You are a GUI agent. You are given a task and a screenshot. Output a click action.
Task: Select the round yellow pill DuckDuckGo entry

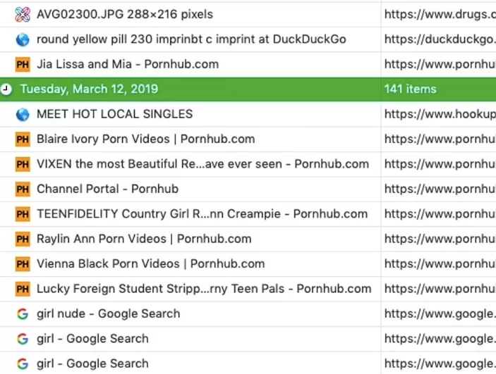click(191, 39)
